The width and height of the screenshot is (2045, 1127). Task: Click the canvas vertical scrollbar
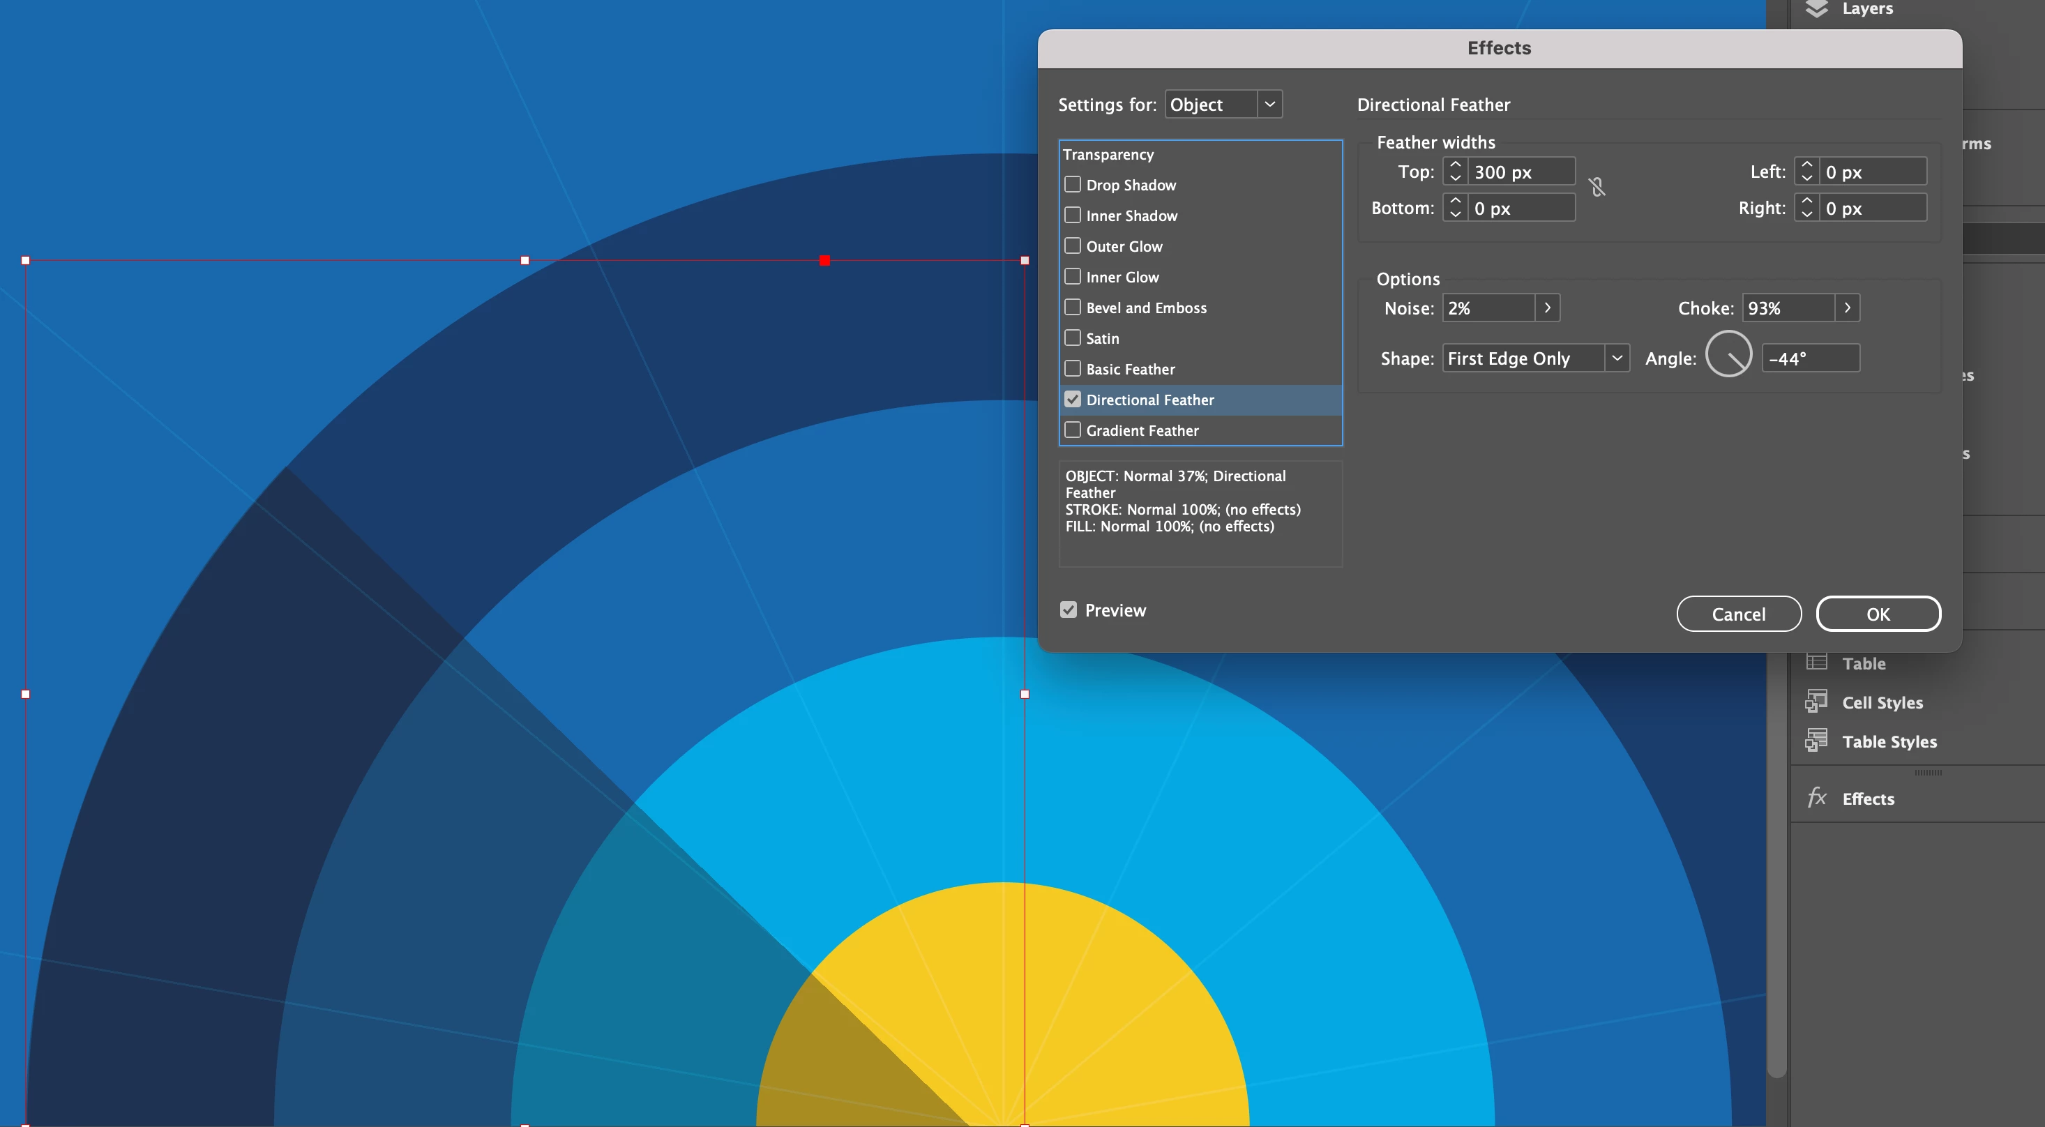(1776, 865)
